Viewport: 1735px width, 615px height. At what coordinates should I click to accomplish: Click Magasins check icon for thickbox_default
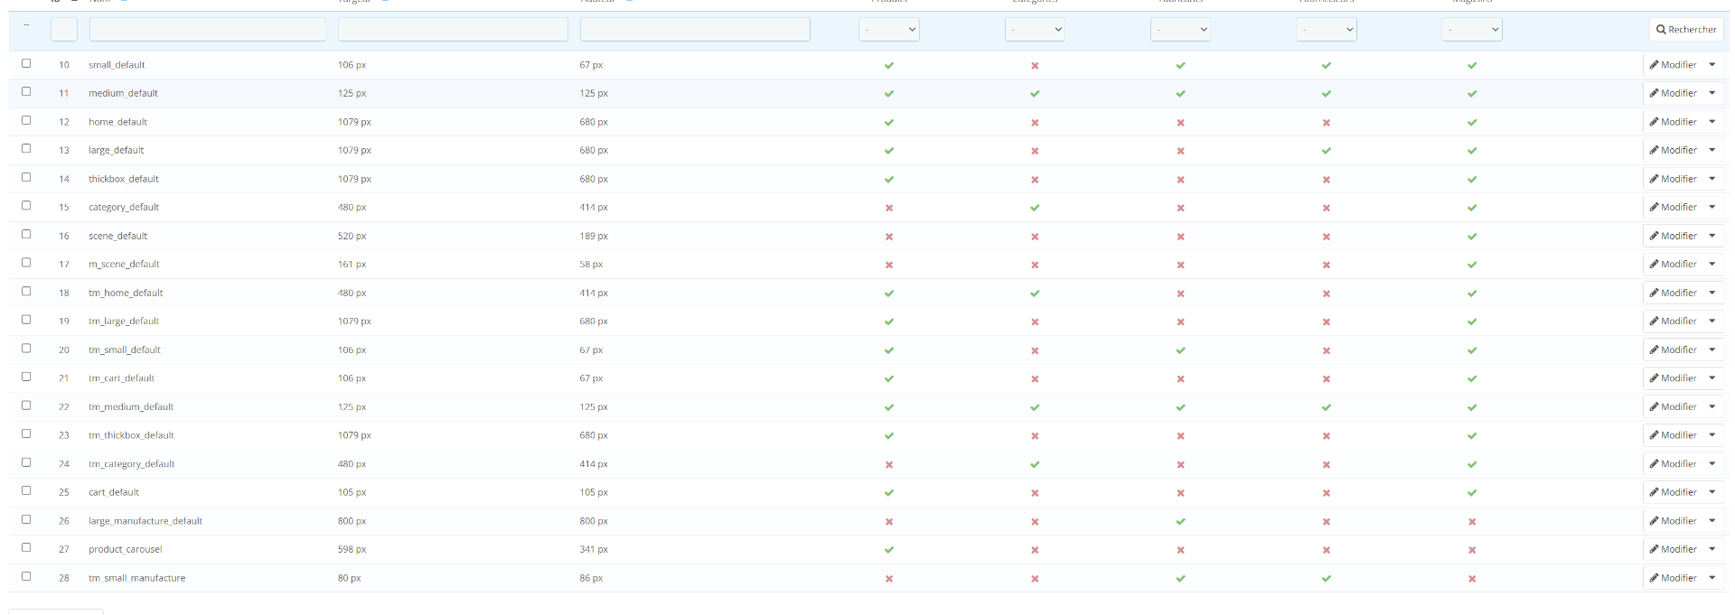[1472, 180]
